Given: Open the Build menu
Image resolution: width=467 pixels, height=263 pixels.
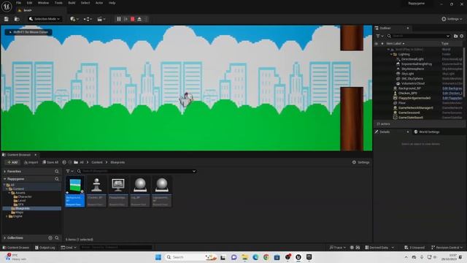Looking at the screenshot, I should [72, 3].
